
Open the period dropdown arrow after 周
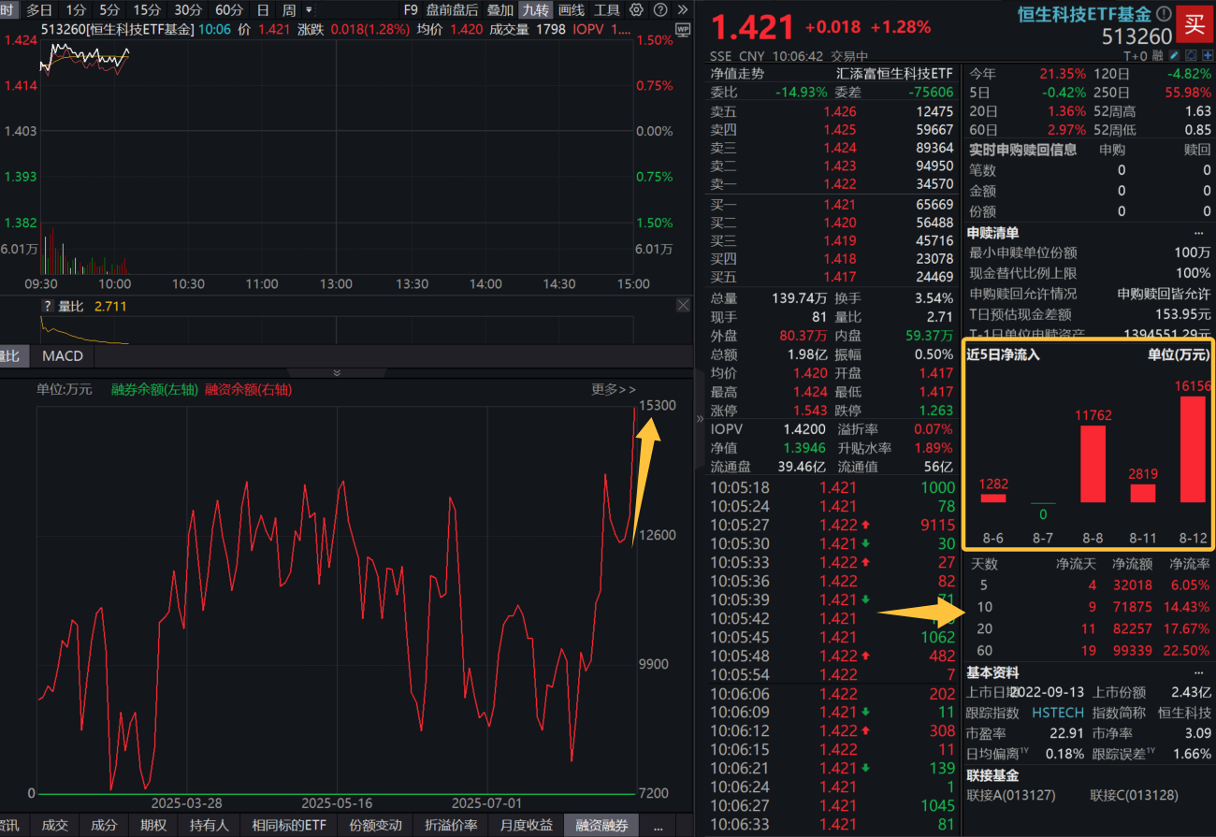(310, 10)
